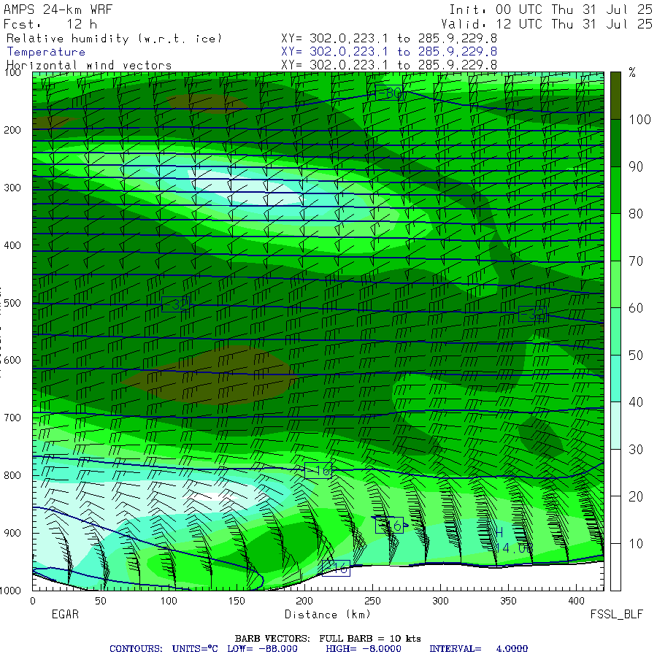Select the "Fcst: 12 h" forecast text
This screenshot has height=657, width=657.
pyautogui.click(x=50, y=24)
